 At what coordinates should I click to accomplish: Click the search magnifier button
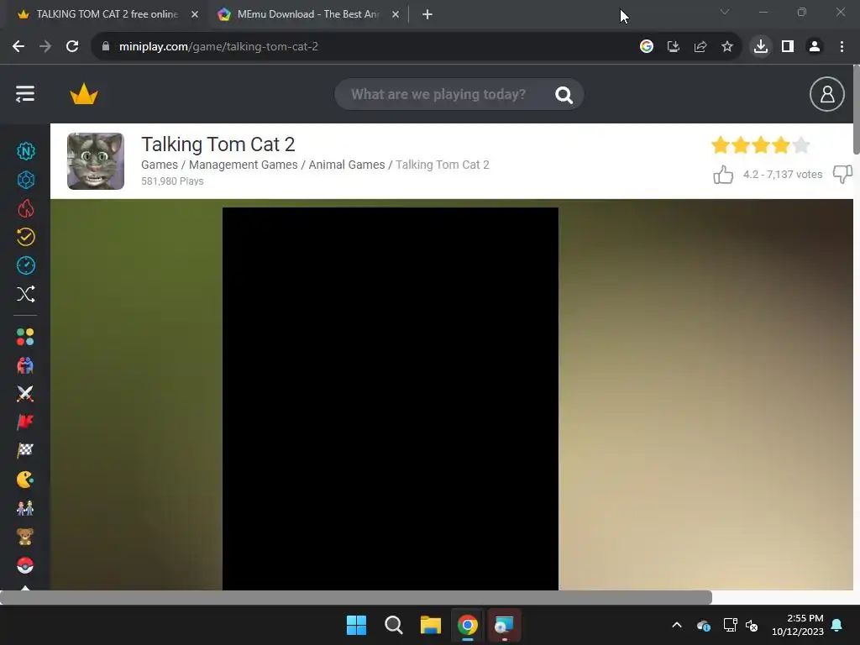click(564, 95)
